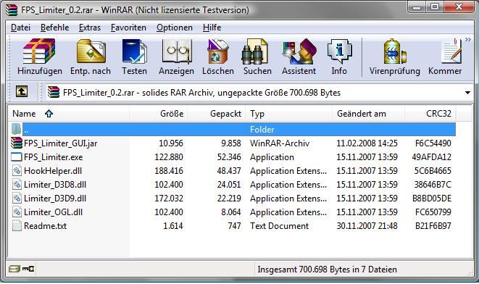Click the drive icon in status bar
The width and height of the screenshot is (479, 284).
coord(14,269)
